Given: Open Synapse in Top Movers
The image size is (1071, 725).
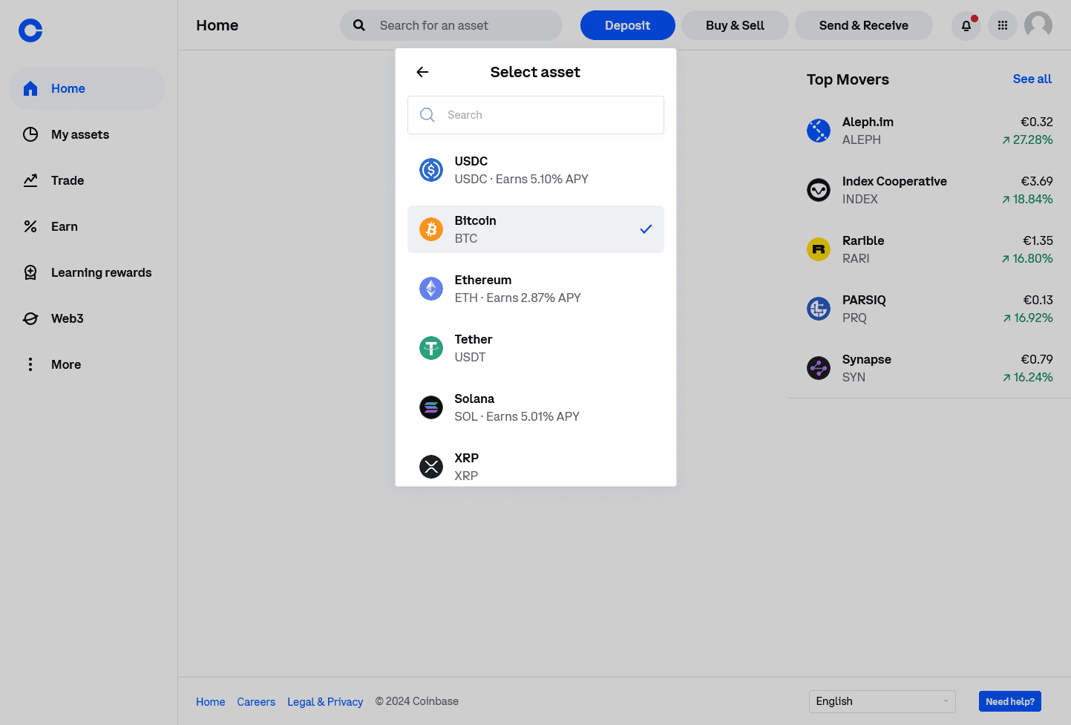Looking at the screenshot, I should pos(930,368).
